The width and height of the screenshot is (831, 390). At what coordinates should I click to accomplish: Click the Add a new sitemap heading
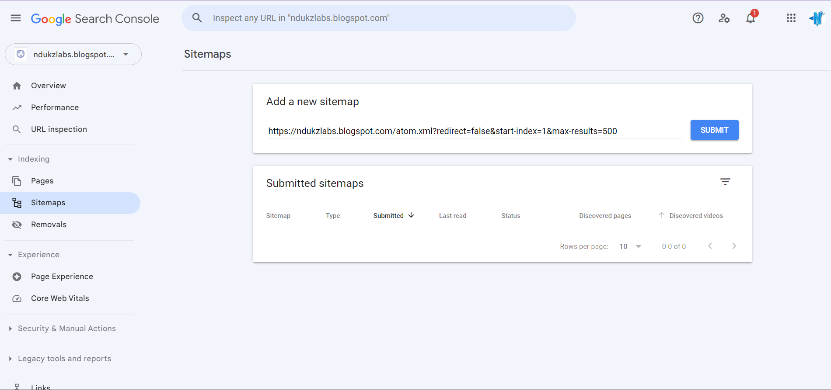(x=312, y=101)
